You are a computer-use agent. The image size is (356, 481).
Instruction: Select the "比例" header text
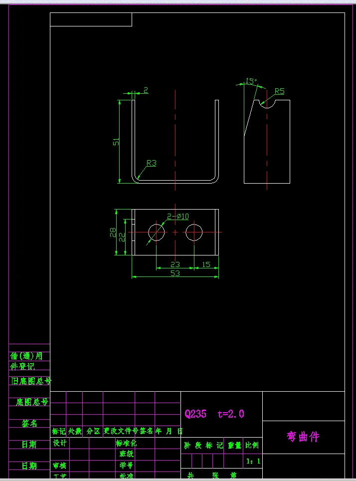tap(252, 445)
